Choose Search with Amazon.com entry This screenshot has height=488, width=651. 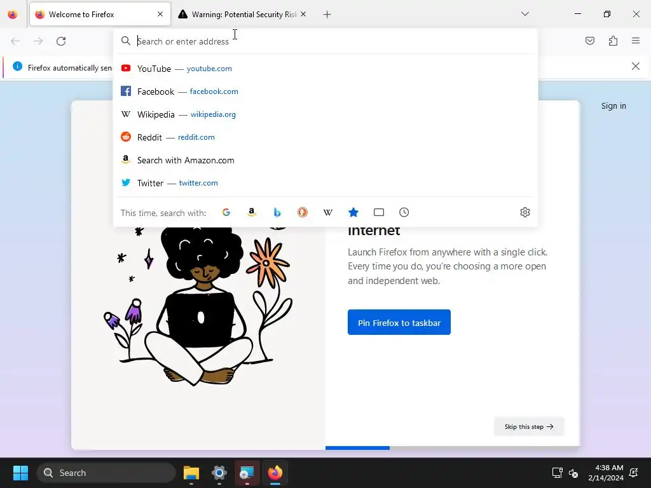tap(325, 160)
